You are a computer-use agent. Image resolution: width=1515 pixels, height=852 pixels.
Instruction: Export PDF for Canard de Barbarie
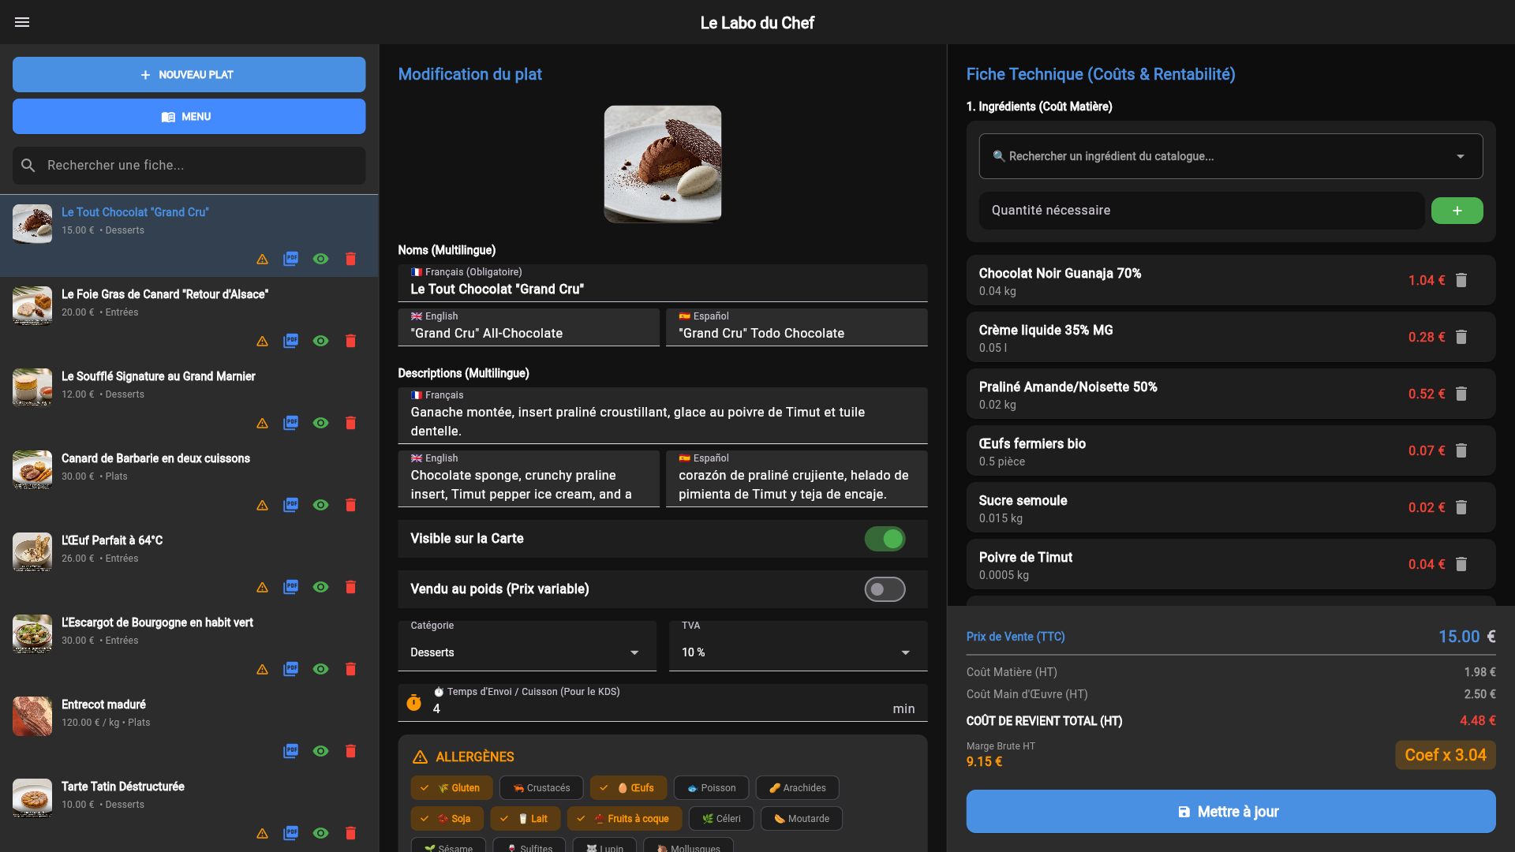[x=291, y=505]
